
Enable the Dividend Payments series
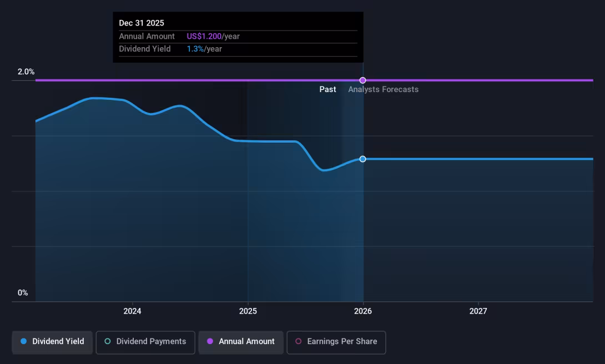point(145,342)
